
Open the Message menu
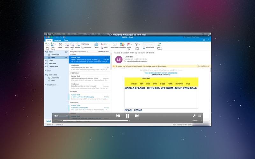pos(80,34)
